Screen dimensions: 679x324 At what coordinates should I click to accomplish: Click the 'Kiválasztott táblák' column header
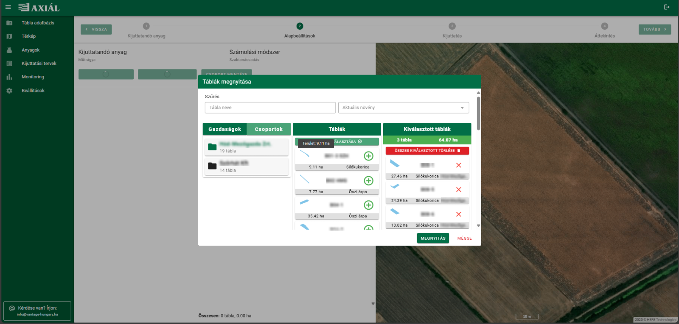427,129
